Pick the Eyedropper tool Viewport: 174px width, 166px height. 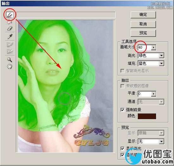pyautogui.click(x=10, y=37)
